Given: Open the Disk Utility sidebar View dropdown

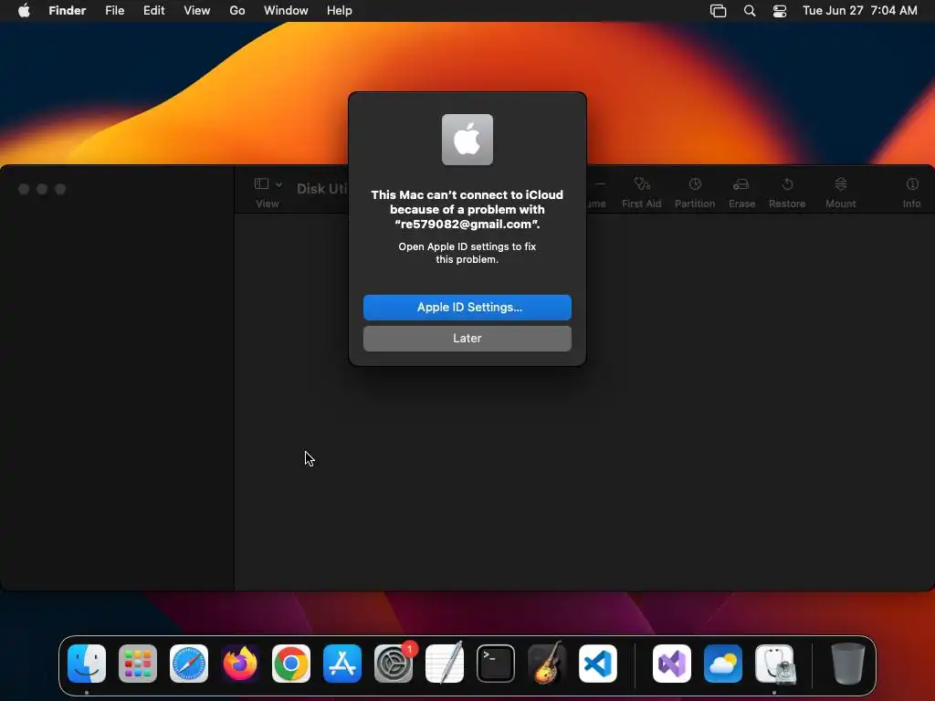Looking at the screenshot, I should (268, 184).
